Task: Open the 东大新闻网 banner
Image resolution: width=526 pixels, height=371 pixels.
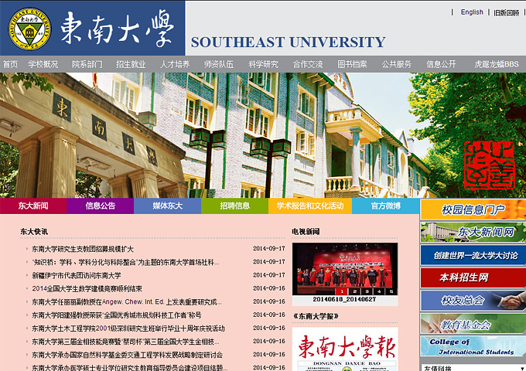Action: pyautogui.click(x=473, y=232)
